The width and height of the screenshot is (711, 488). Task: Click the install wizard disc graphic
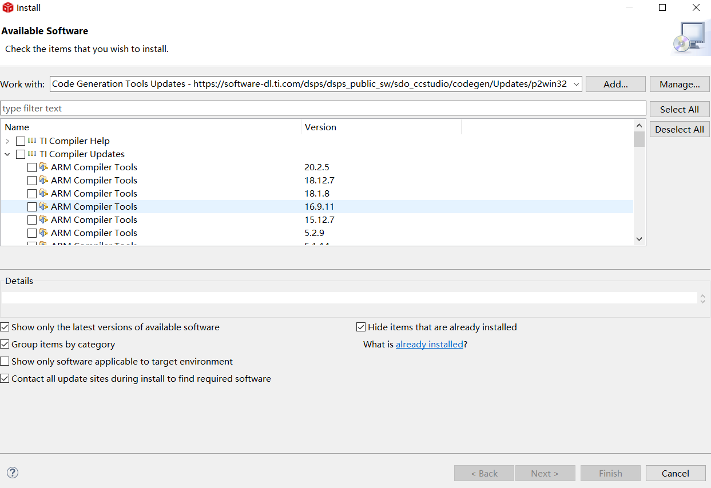689,37
